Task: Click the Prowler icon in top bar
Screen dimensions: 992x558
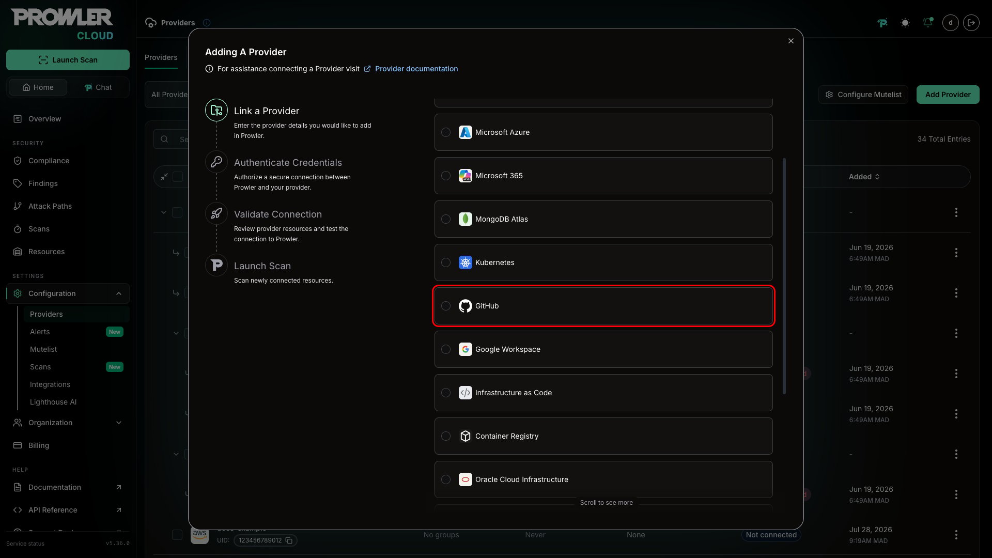Action: [x=882, y=23]
